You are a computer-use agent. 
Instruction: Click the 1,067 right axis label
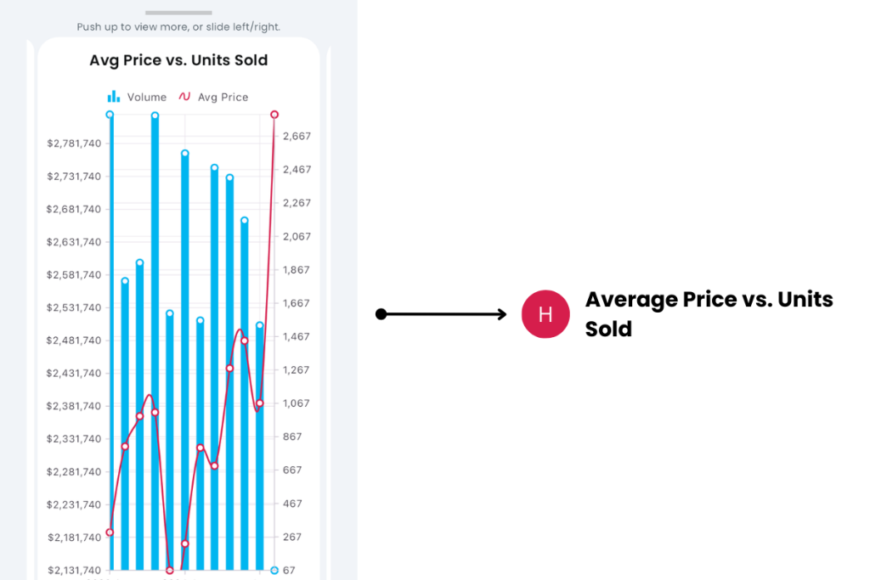click(x=297, y=403)
